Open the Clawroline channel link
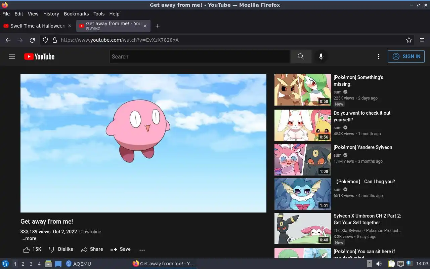The width and height of the screenshot is (430, 269). pyautogui.click(x=90, y=232)
